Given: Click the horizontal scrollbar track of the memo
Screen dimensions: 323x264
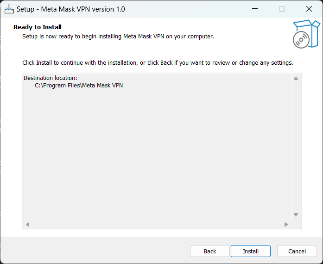Looking at the screenshot, I should click(157, 224).
